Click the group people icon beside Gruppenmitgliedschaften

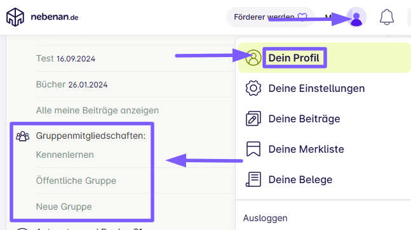point(22,136)
